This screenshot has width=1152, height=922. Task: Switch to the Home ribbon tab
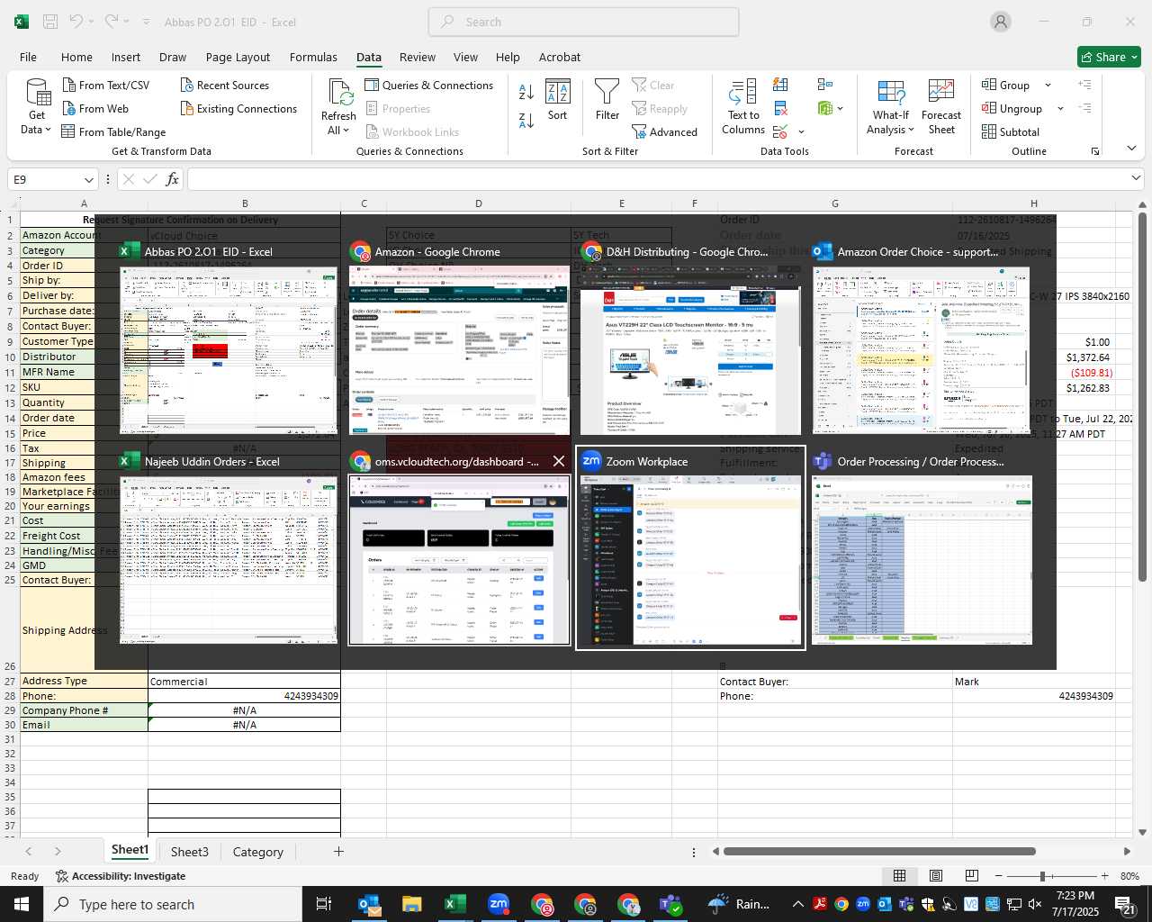click(x=76, y=57)
